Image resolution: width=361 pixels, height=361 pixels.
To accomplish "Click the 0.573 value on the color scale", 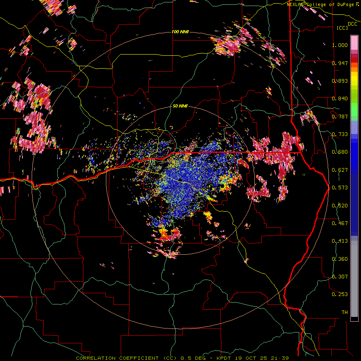I will click(x=340, y=188).
